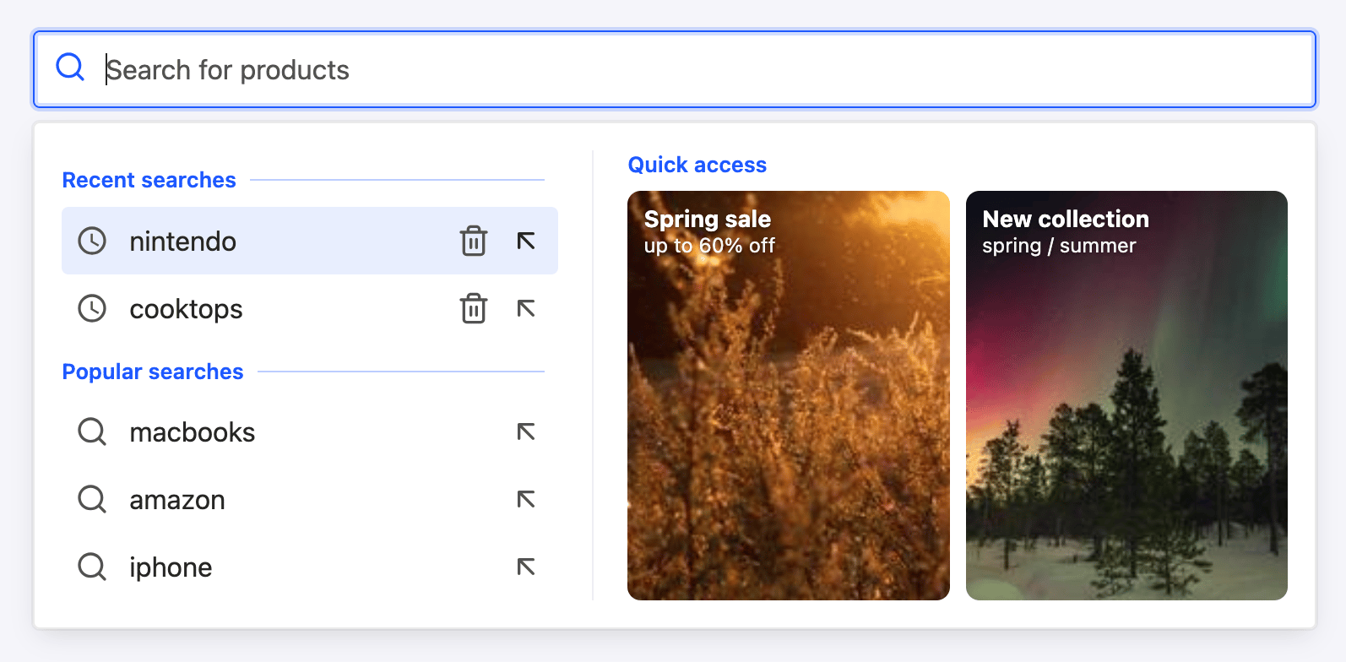The width and height of the screenshot is (1346, 662).
Task: Click the Quick access heading
Action: [697, 165]
